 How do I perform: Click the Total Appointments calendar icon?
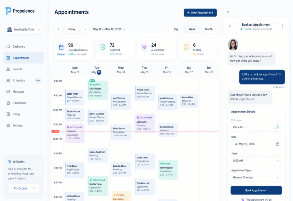pyautogui.click(x=61, y=47)
